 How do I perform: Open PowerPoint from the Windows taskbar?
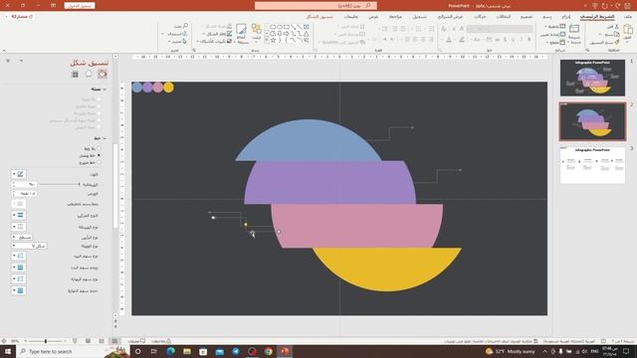(285, 351)
